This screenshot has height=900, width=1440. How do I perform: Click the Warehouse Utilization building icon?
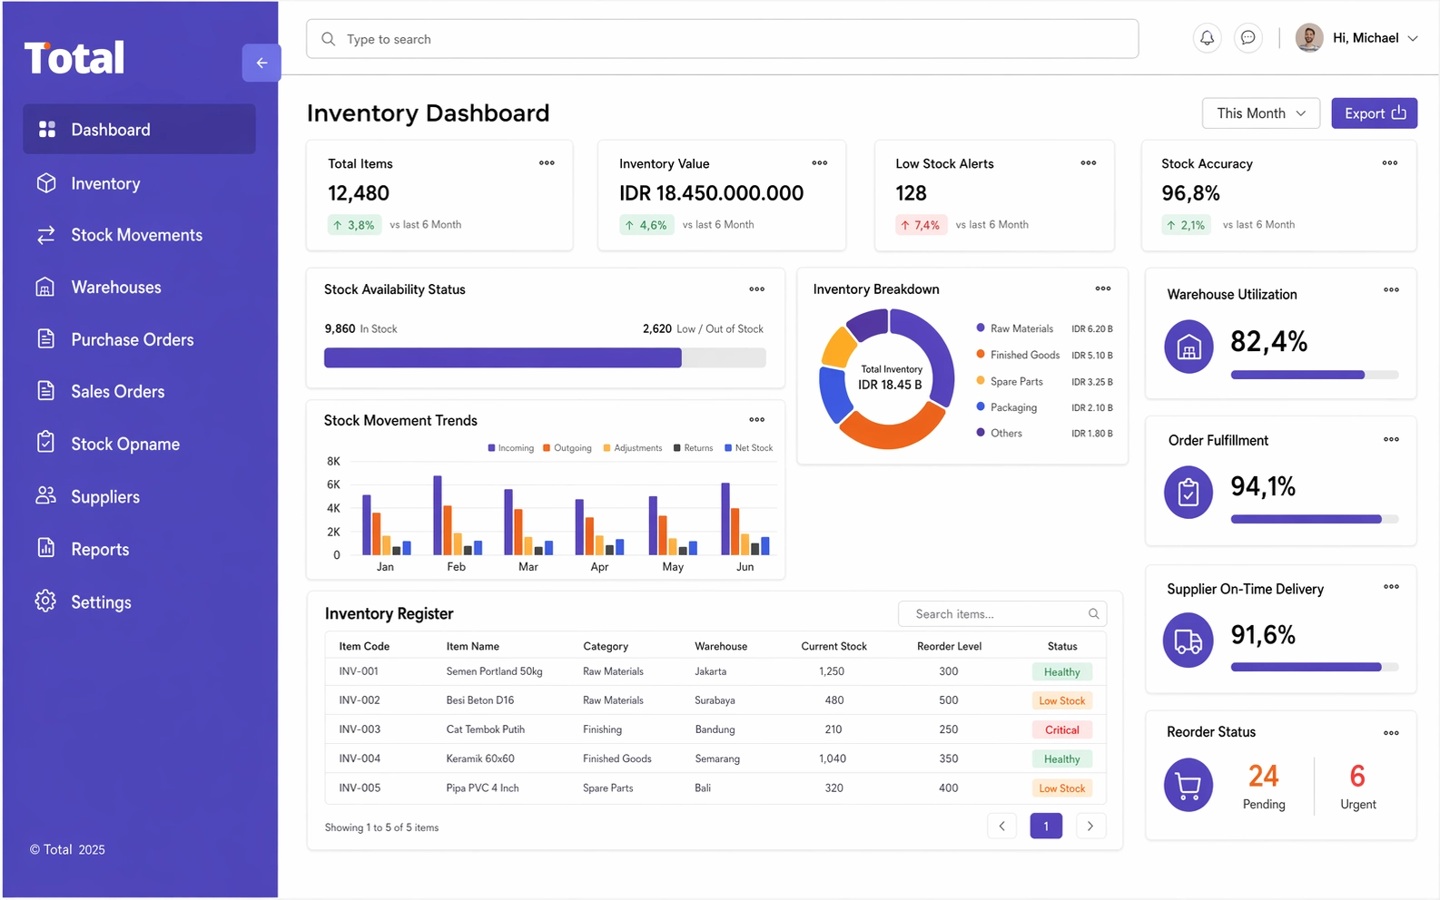click(x=1188, y=347)
